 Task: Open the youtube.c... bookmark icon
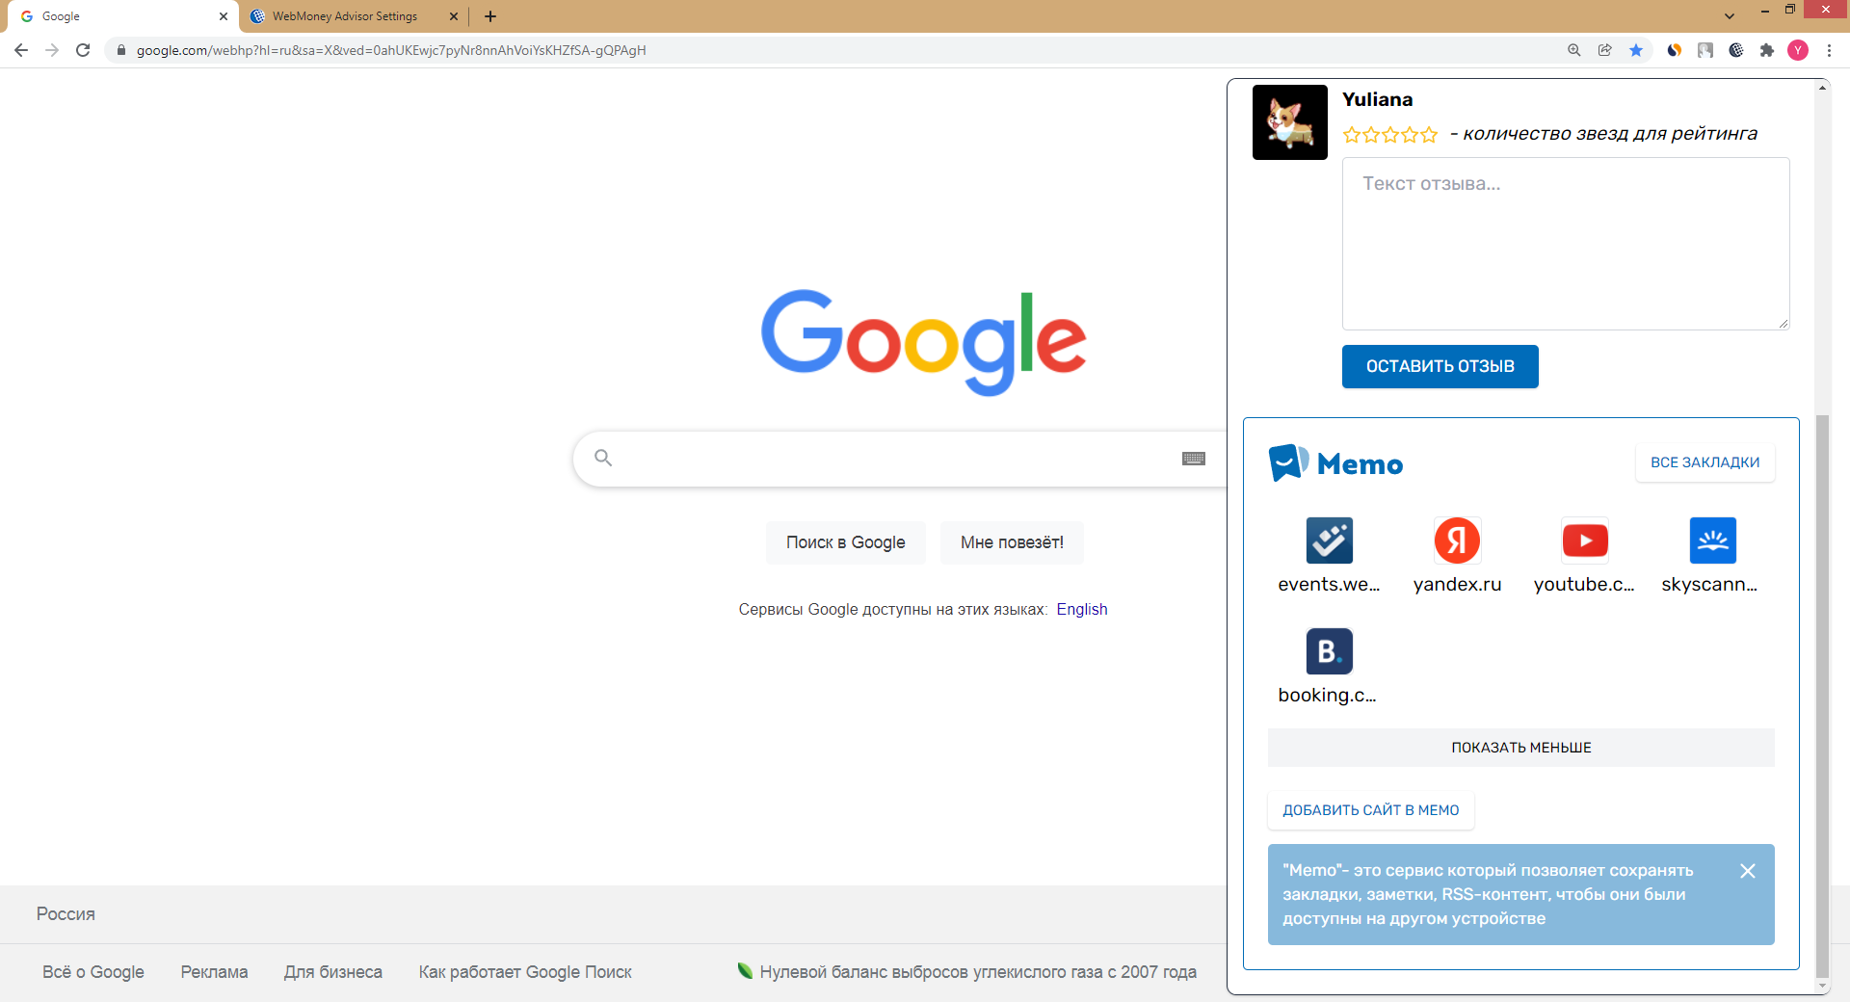1585,541
